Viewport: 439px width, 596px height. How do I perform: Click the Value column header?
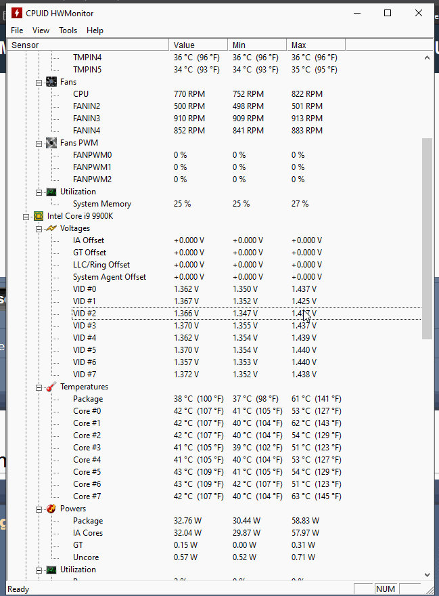click(198, 45)
